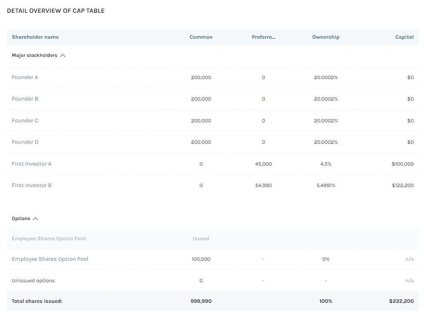Open Founder D shareholder entry
Image resolution: width=426 pixels, height=316 pixels.
click(x=25, y=142)
